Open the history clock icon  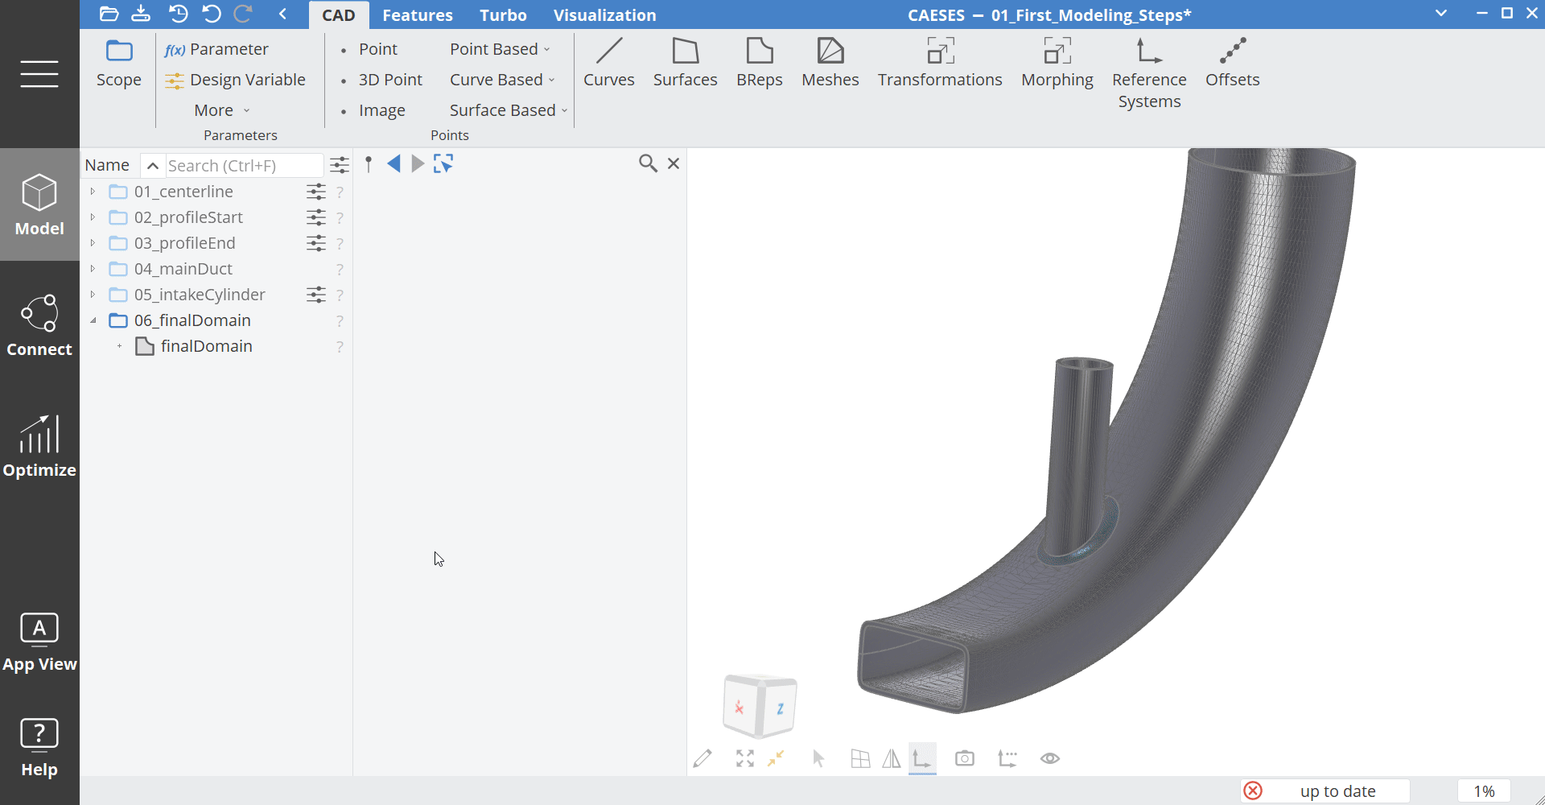coord(179,14)
